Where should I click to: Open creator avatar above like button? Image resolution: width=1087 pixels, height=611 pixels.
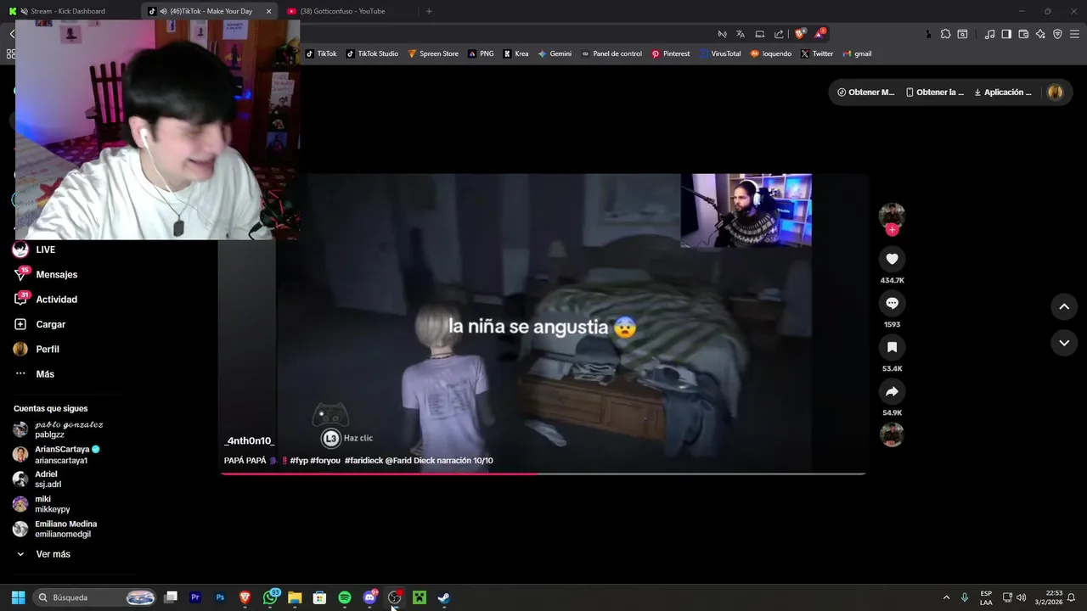(x=892, y=216)
